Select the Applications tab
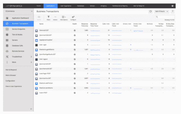The image size is (181, 114). tap(51, 6)
